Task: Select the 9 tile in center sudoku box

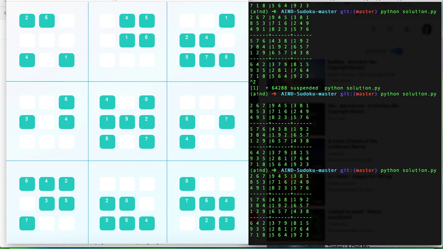Action: pyautogui.click(x=127, y=122)
